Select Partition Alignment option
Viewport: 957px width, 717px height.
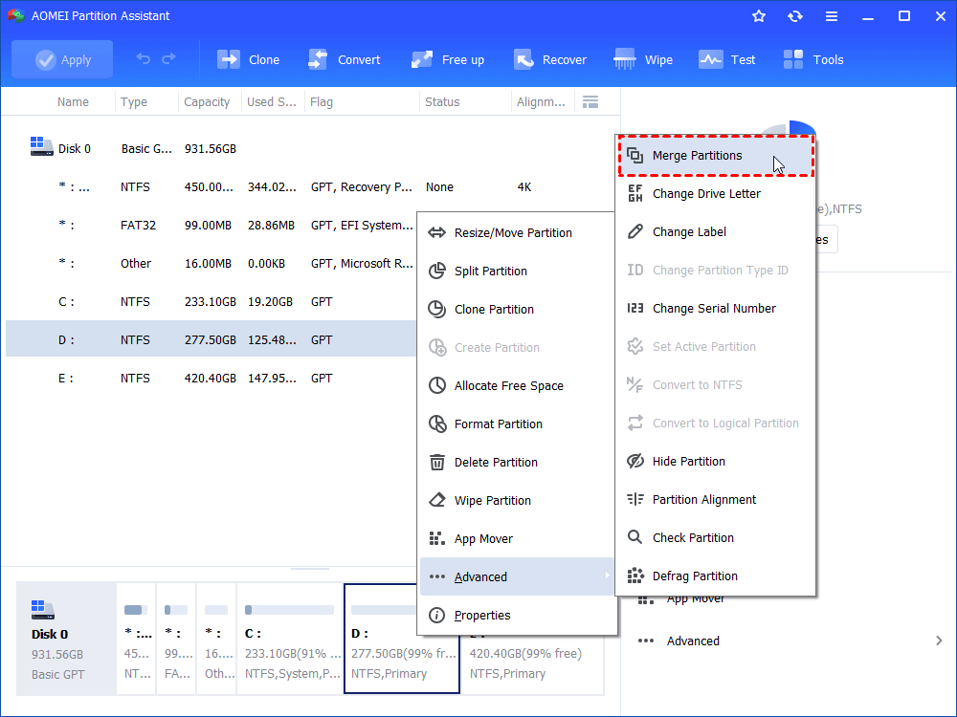716,500
